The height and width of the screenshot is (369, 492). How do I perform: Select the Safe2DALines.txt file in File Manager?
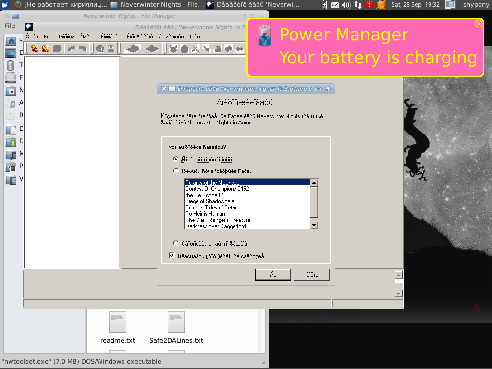176,328
